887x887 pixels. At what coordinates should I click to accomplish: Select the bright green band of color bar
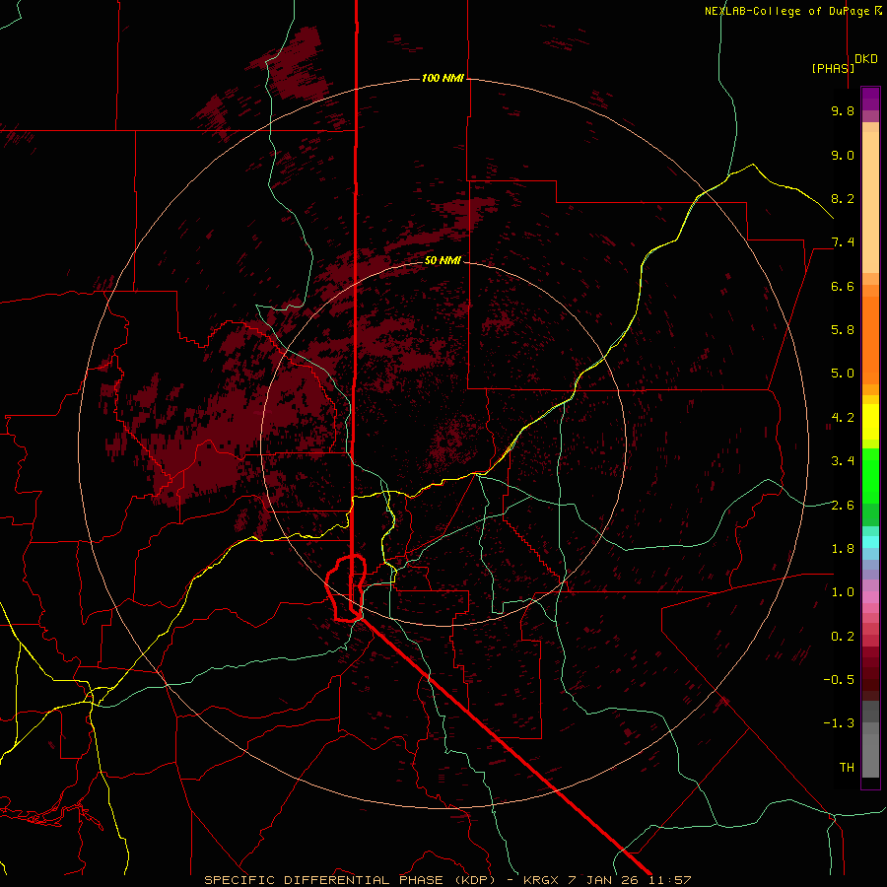[x=870, y=476]
